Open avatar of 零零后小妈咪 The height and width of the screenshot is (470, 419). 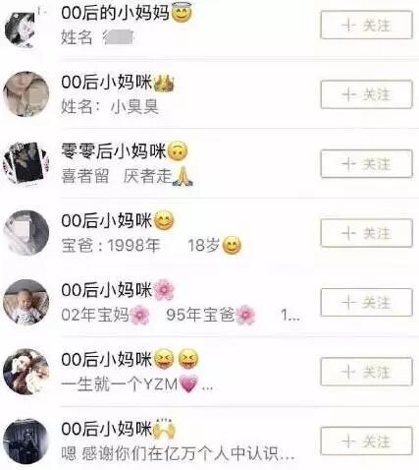click(26, 163)
